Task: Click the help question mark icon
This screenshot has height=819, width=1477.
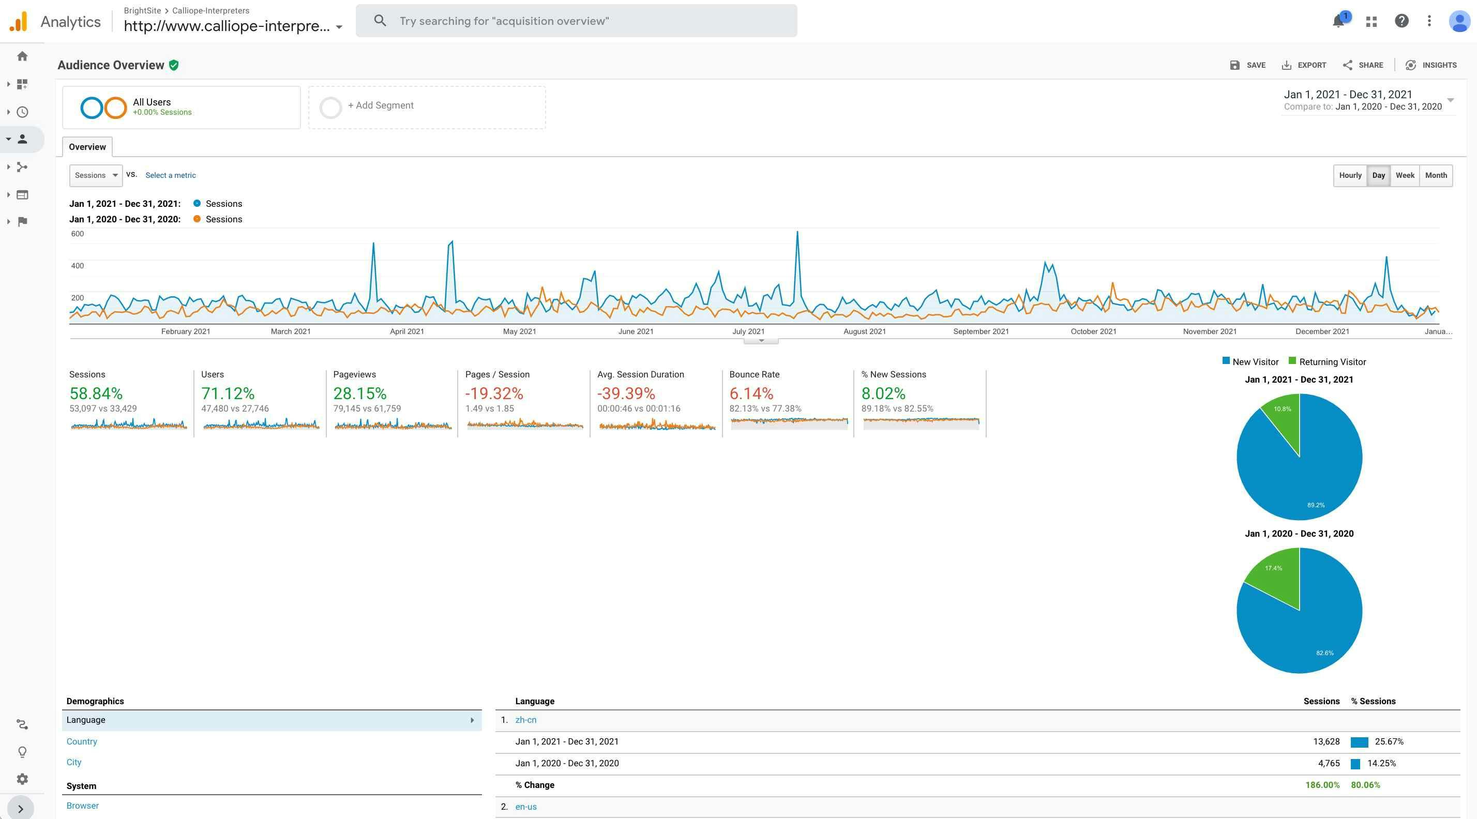Action: pyautogui.click(x=1401, y=21)
